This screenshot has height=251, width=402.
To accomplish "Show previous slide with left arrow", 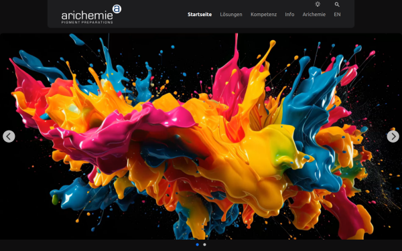I will coord(9,137).
